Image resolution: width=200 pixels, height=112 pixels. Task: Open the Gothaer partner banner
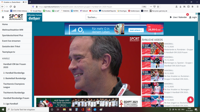point(34,17)
